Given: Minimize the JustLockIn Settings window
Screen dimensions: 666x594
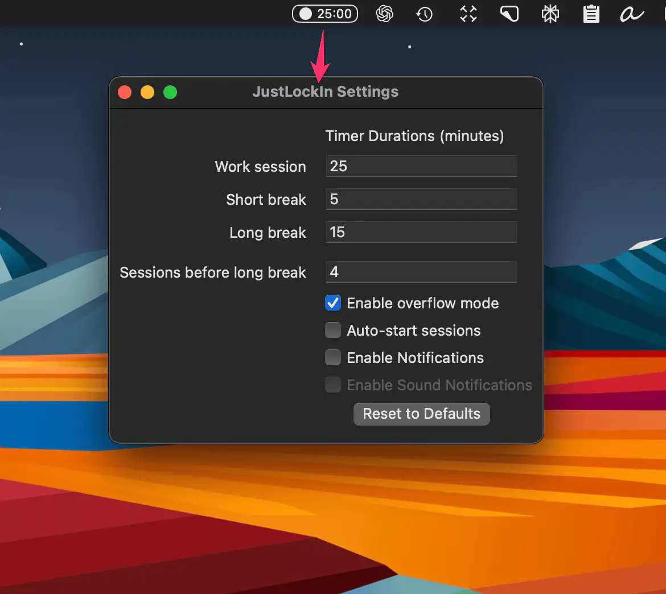Looking at the screenshot, I should click(x=147, y=92).
